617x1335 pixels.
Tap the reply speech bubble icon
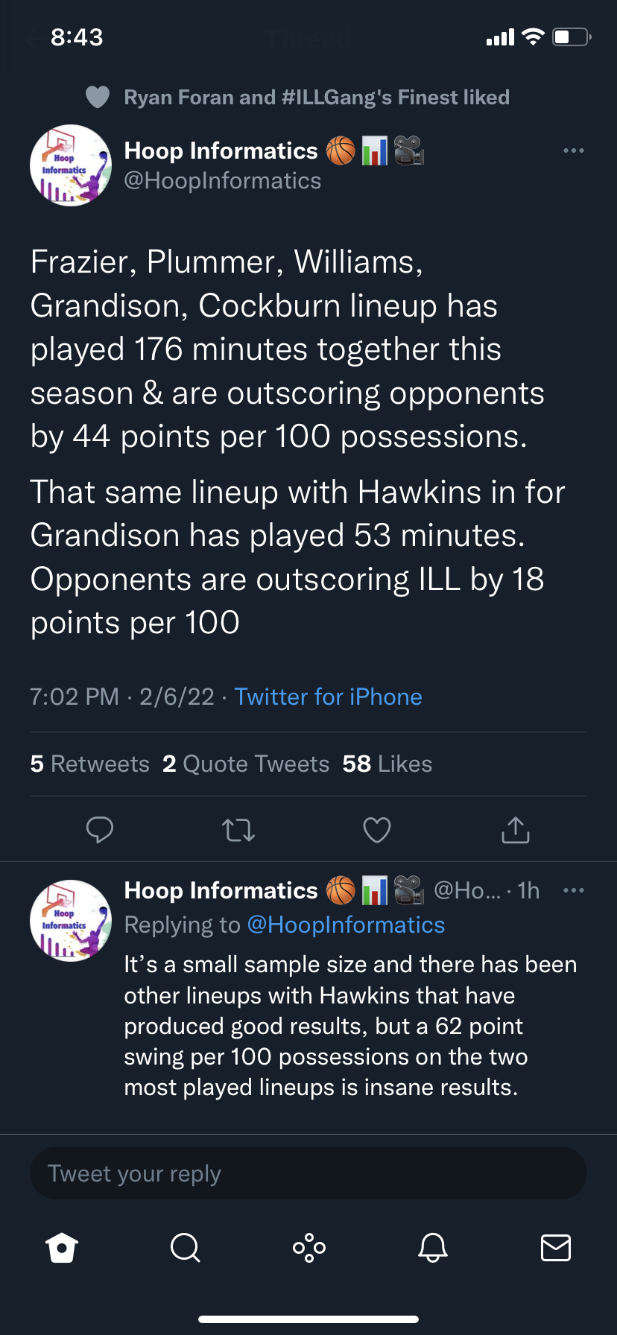pos(100,829)
